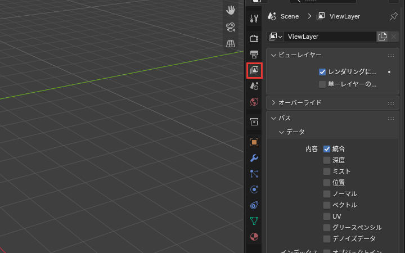Add new view layer button
This screenshot has width=405, height=253.
coord(382,37)
